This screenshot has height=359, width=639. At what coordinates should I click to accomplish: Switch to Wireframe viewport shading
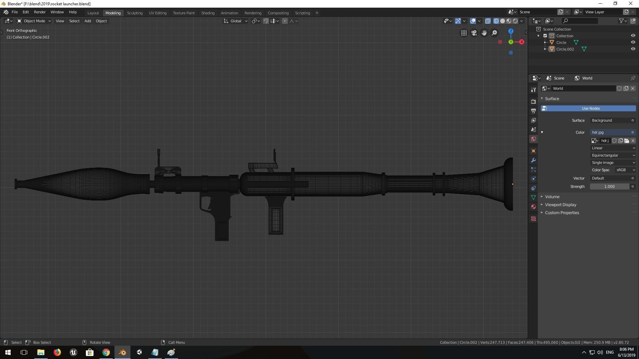pyautogui.click(x=496, y=21)
